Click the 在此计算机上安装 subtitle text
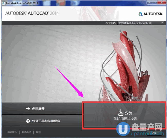Image resolution: width=167 pixels, height=138 pixels. point(125,119)
